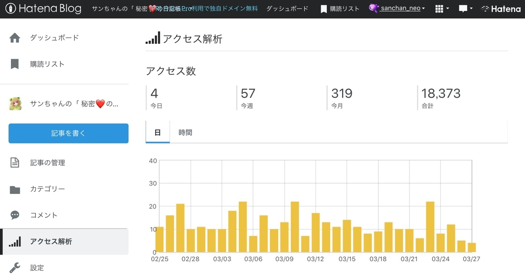Click the wrench icon for 設定
The width and height of the screenshot is (525, 277).
click(x=15, y=267)
